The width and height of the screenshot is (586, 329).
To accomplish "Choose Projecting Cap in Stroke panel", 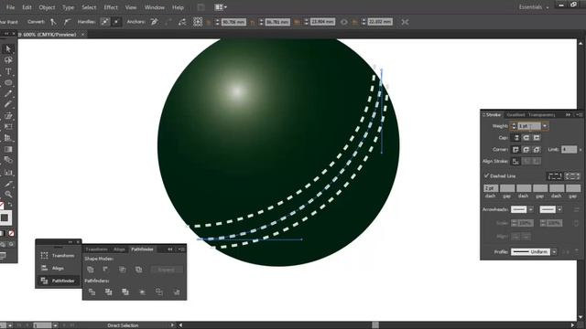I will 537,138.
